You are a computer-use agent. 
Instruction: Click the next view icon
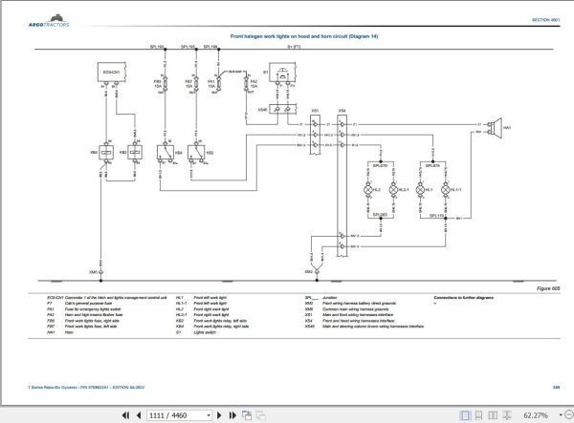260,415
